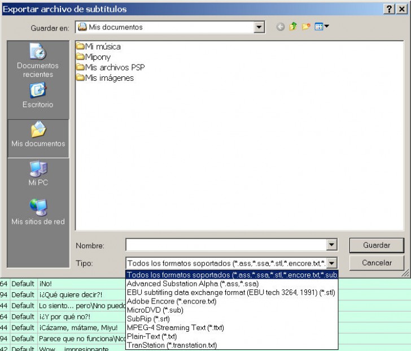Choose Advanced Substation Alpha format option

193,284
